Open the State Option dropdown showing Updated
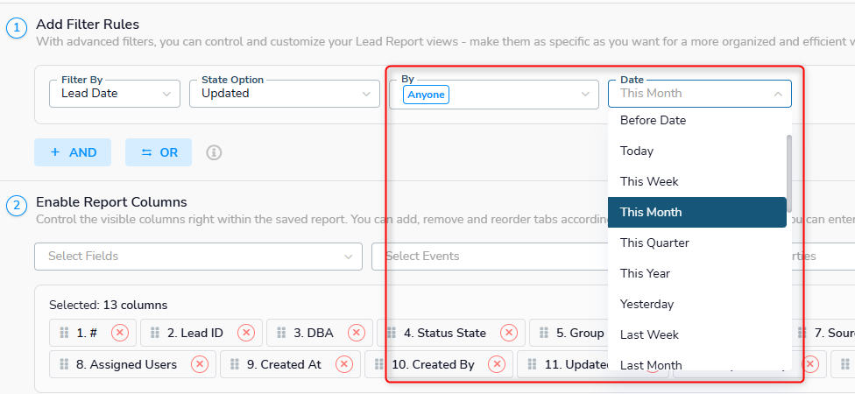The height and width of the screenshot is (394, 855). click(x=285, y=94)
